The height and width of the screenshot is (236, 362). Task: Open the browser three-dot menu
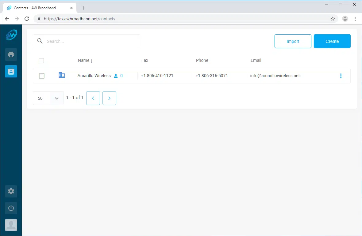(x=355, y=19)
